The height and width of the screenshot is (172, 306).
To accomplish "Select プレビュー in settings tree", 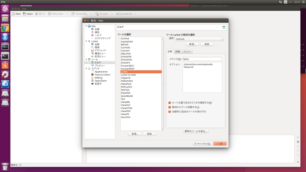I will 100,65.
